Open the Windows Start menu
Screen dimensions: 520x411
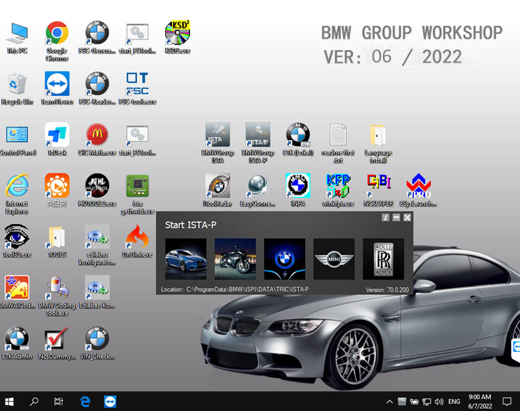coord(9,402)
